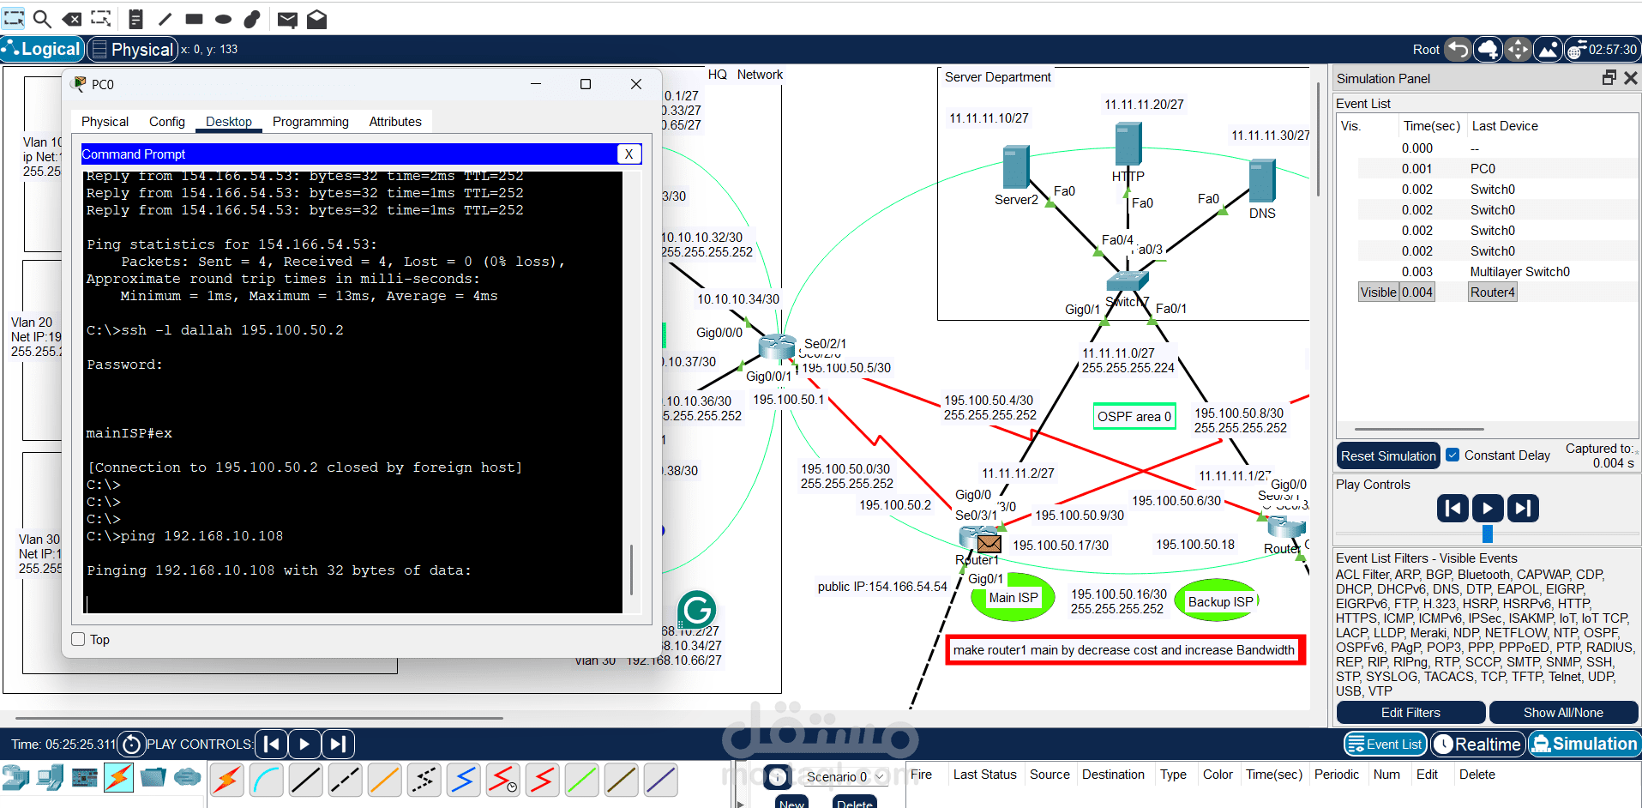Choose the Draw Rectangle tool
This screenshot has width=1642, height=808.
pyautogui.click(x=195, y=19)
